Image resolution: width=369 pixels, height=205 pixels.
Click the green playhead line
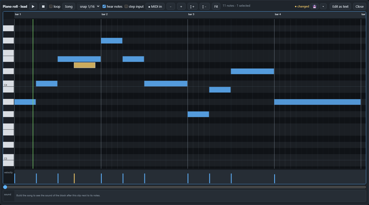(x=33, y=94)
